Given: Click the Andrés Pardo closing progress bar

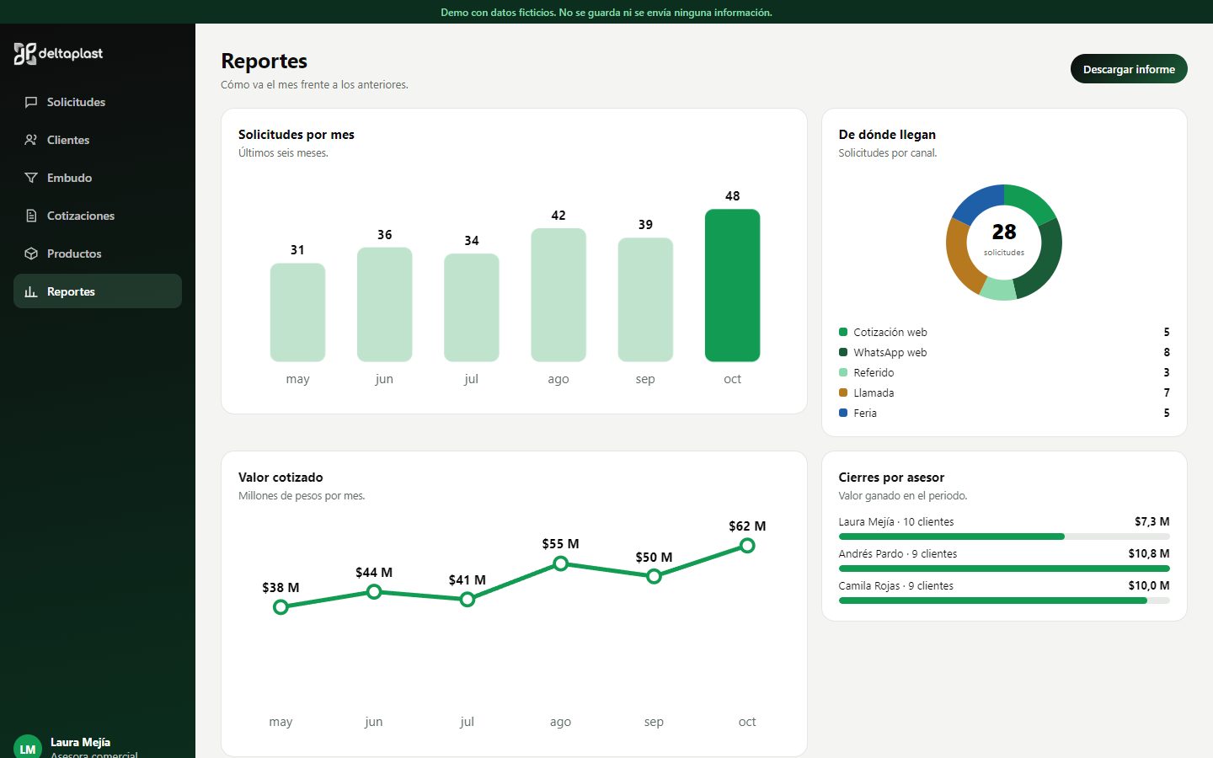Looking at the screenshot, I should coord(1004,568).
